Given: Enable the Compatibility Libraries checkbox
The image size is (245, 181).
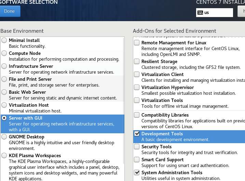Looking at the screenshot, I should pos(137,115).
